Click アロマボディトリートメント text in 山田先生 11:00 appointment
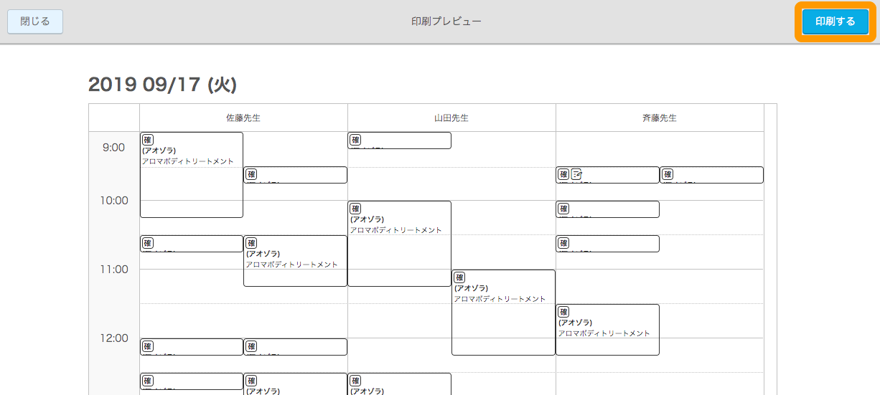This screenshot has height=395, width=880. [500, 299]
